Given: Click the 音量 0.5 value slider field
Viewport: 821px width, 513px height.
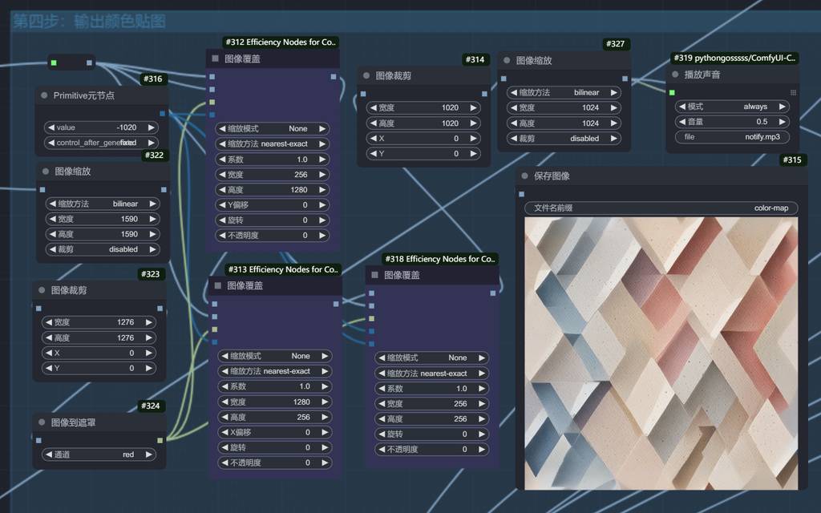Looking at the screenshot, I should pos(733,122).
